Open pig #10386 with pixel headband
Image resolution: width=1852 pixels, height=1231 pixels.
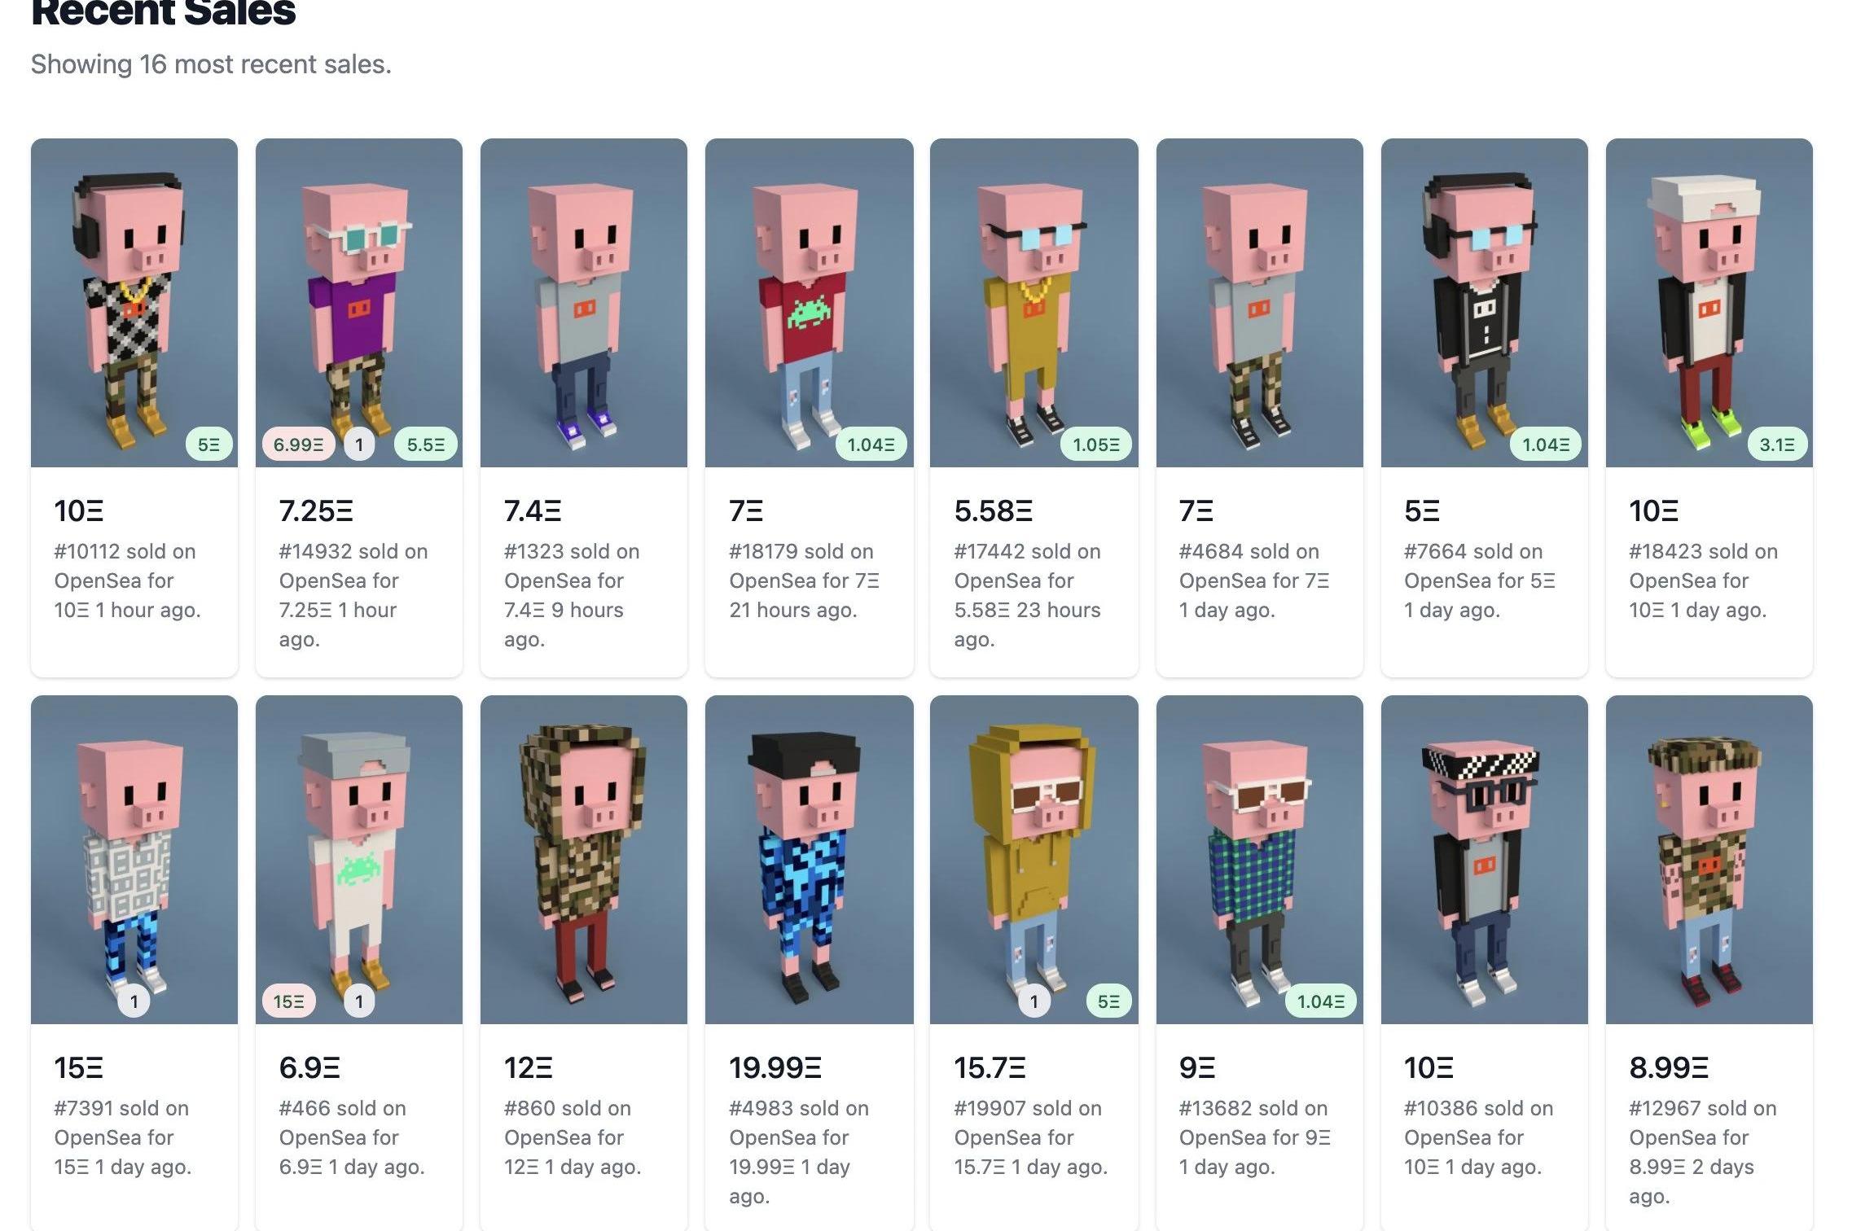click(x=1484, y=860)
